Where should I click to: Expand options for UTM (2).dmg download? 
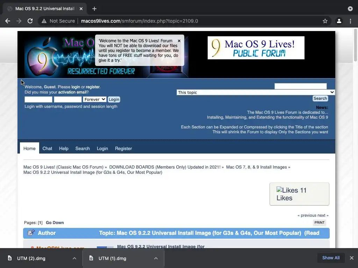coord(74,258)
